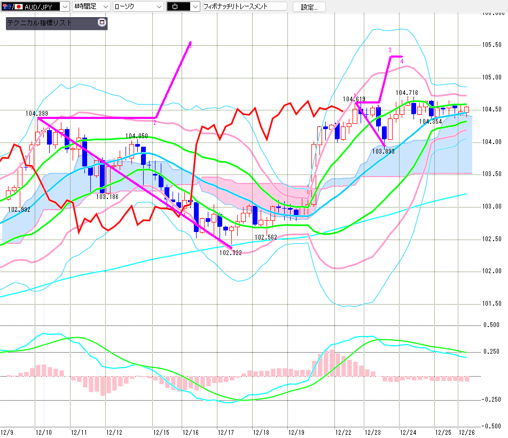
Task: Click the 102.562 price label
Action: click(265, 237)
